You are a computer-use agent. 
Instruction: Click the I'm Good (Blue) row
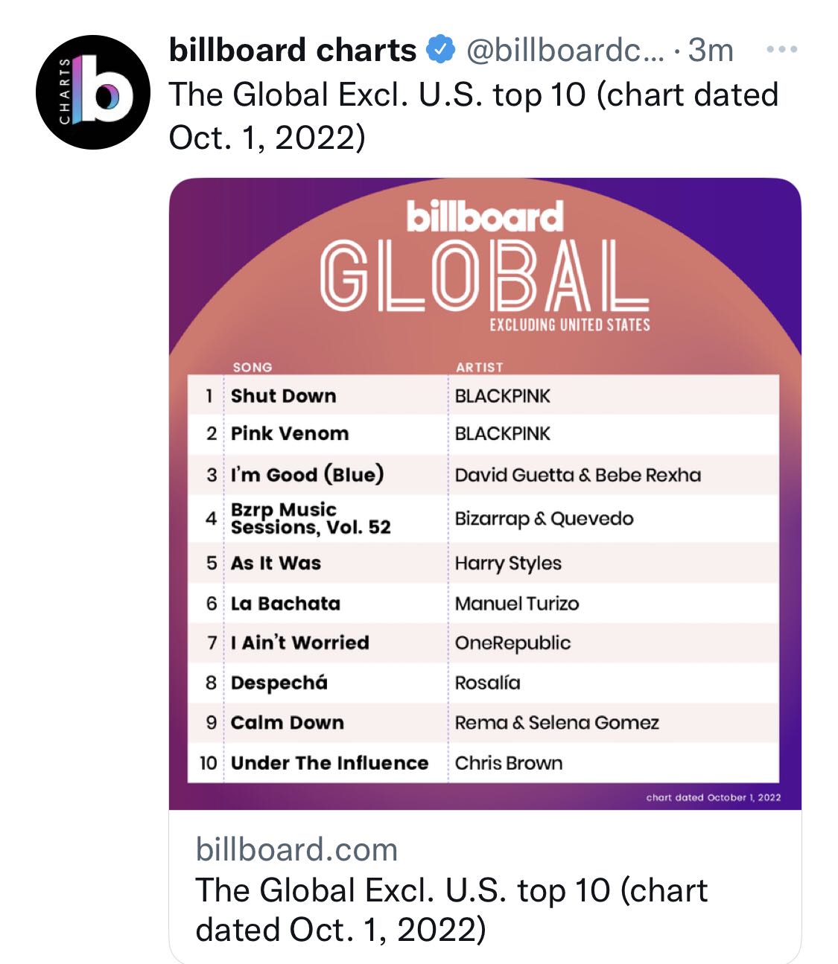click(x=483, y=474)
